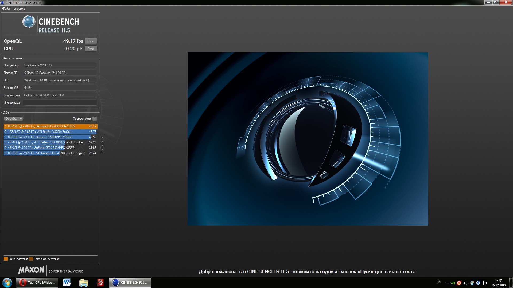Click the Show Desktop strip
The height and width of the screenshot is (288, 513).
tap(511, 283)
